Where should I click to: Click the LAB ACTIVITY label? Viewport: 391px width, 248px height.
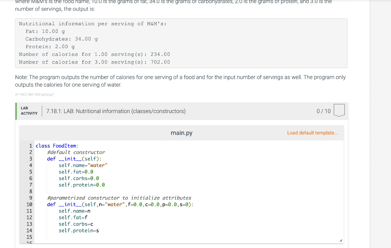click(29, 110)
